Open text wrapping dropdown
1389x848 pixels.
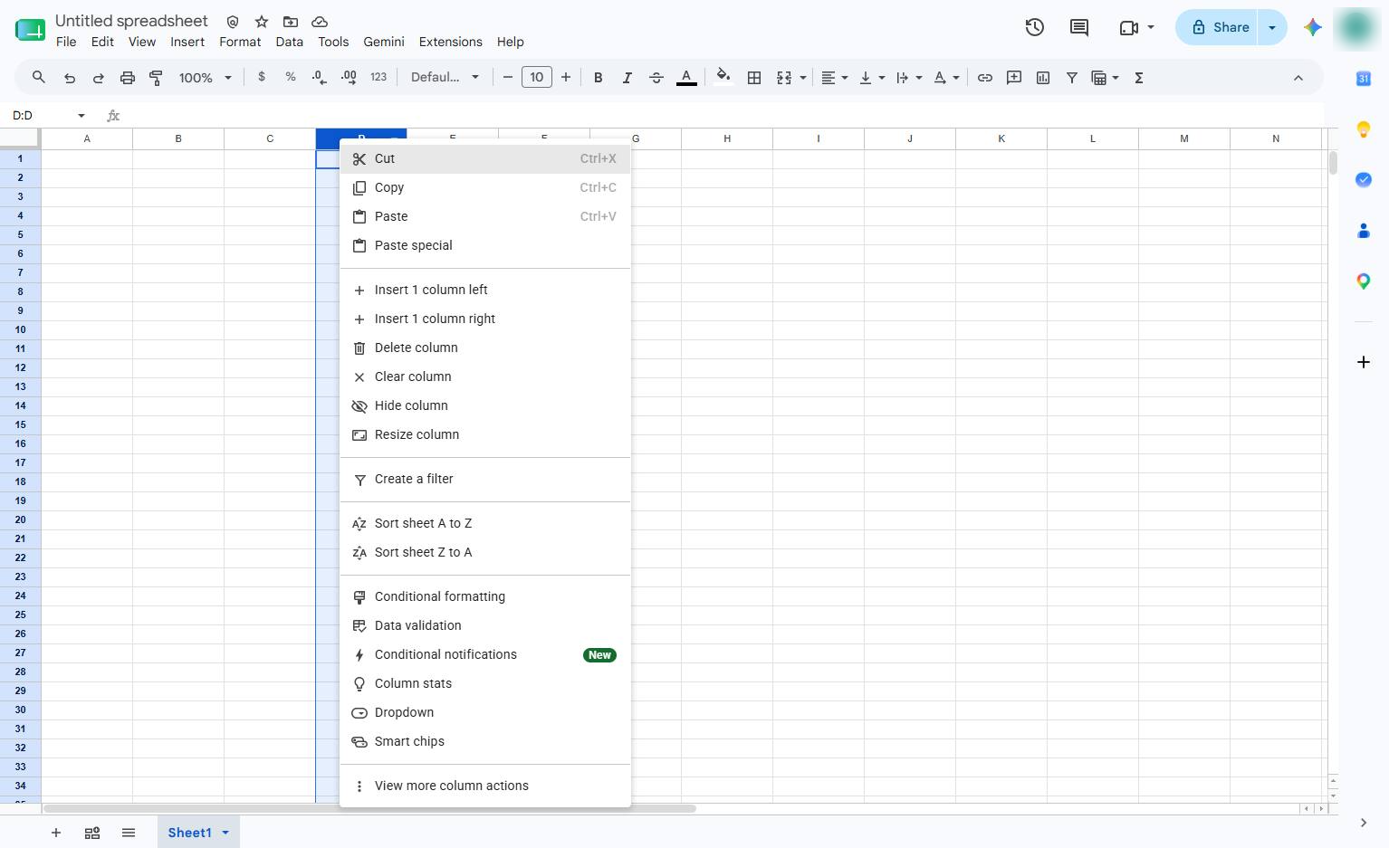(908, 78)
